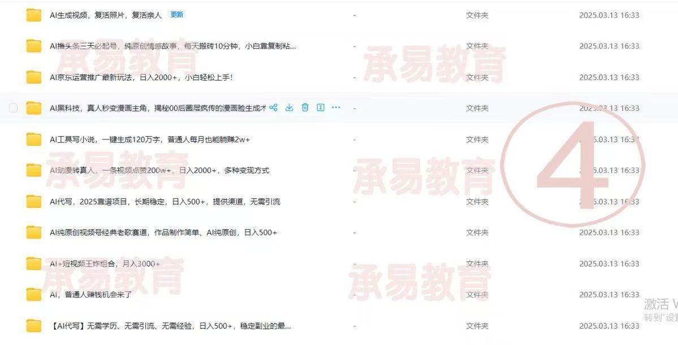Open folder name AI撸头条三天必起号
The width and height of the screenshot is (678, 345).
click(173, 46)
